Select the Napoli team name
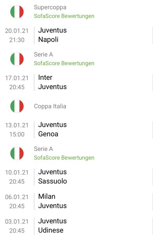The height and width of the screenshot is (240, 153). click(x=48, y=40)
